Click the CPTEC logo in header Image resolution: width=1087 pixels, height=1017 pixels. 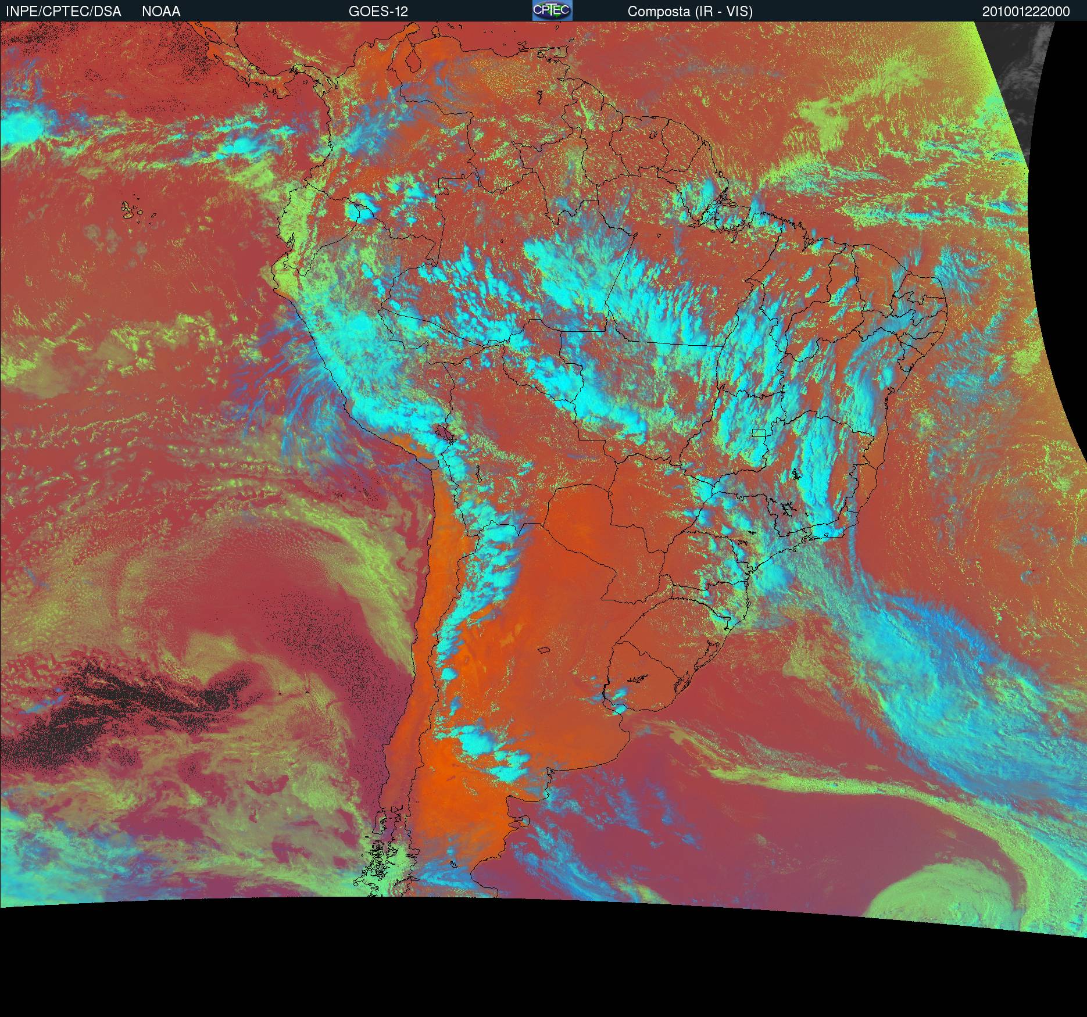pos(552,10)
